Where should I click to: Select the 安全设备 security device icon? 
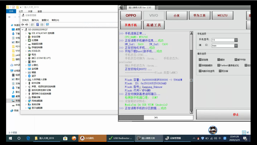point(29,37)
